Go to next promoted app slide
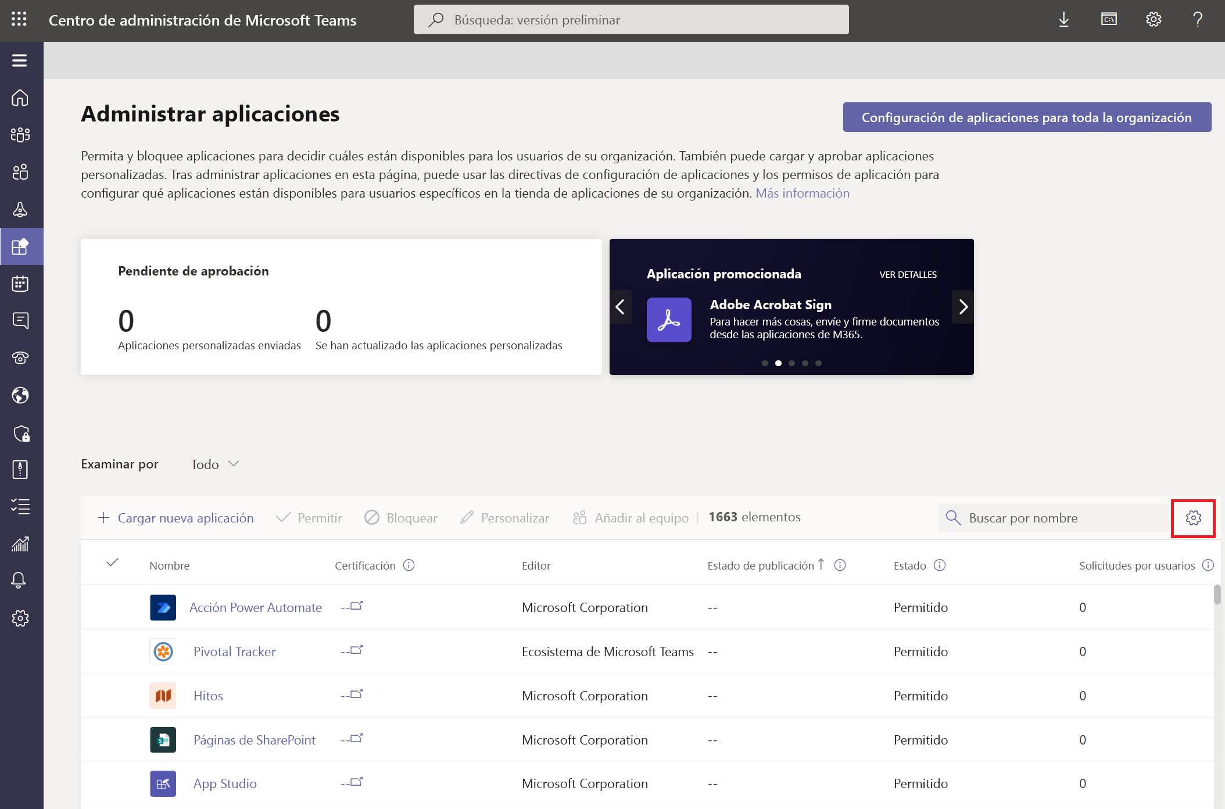Viewport: 1225px width, 809px height. pyautogui.click(x=963, y=307)
